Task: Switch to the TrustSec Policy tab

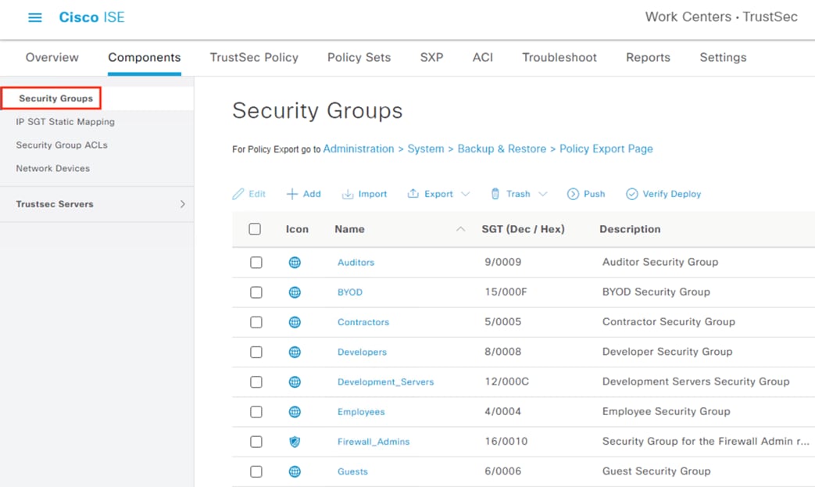Action: coord(254,57)
